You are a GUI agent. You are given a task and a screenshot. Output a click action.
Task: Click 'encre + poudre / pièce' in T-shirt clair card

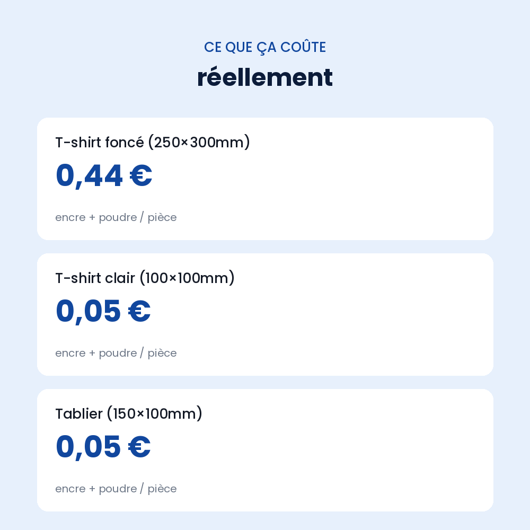tap(116, 353)
